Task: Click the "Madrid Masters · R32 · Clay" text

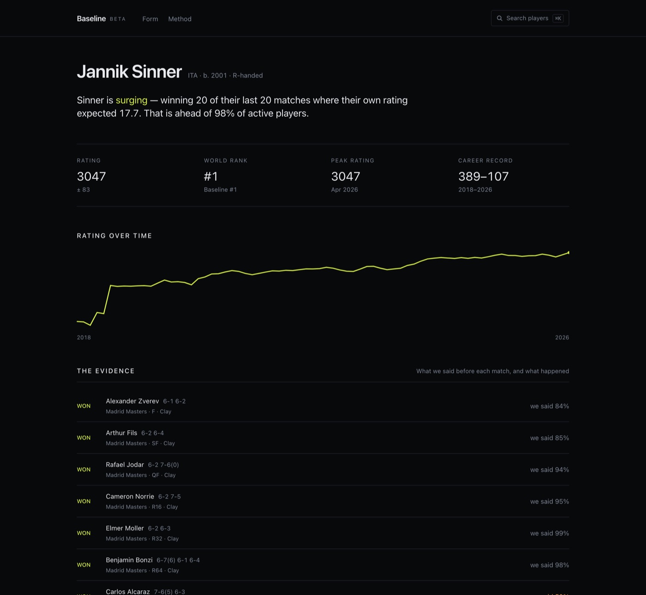Action: (142, 539)
